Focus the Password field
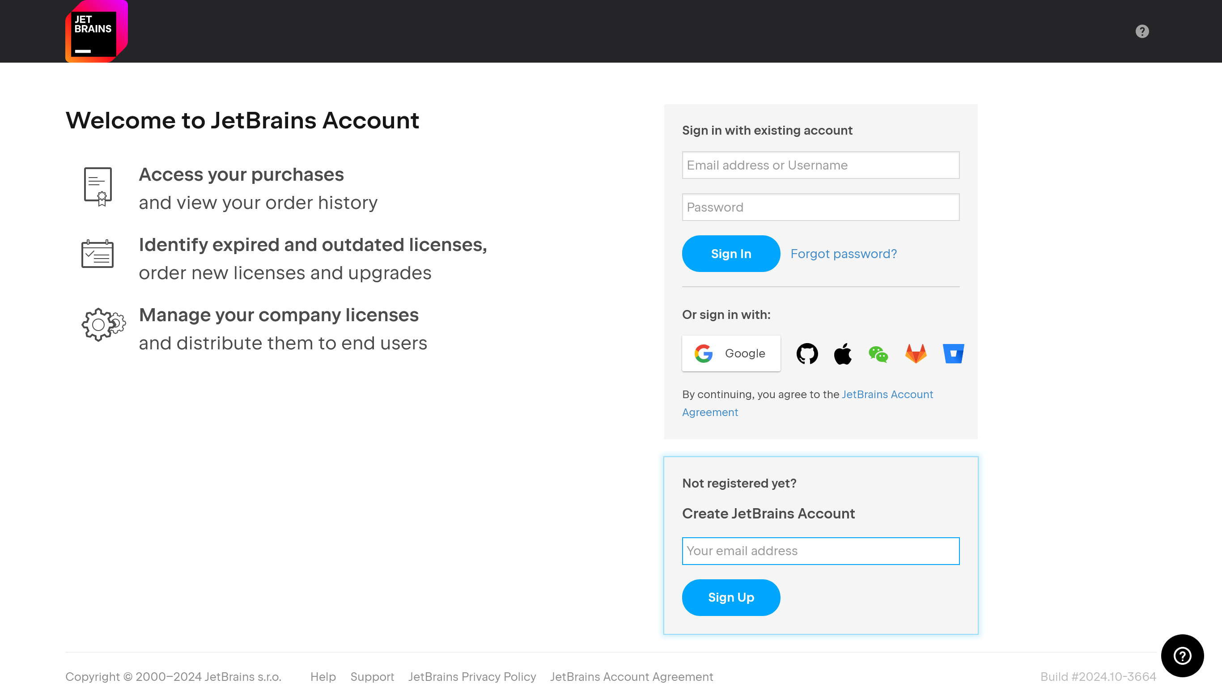Screen dimensions: 1222x688 tap(821, 207)
